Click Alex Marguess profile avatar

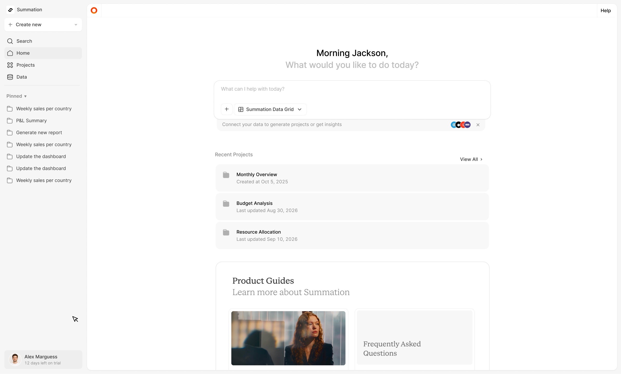[15, 359]
